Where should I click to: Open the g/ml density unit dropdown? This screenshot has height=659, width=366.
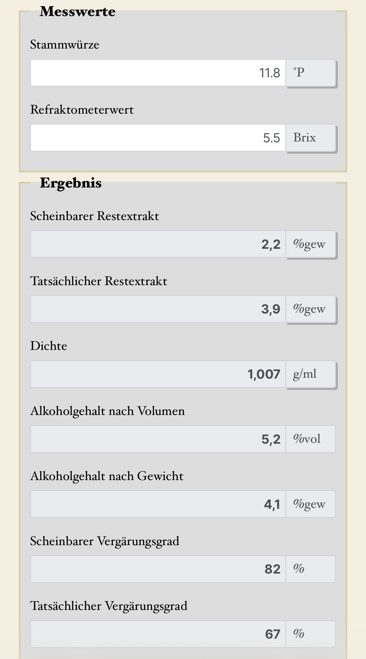click(x=311, y=374)
